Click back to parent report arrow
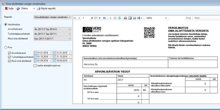 coord(111,18)
